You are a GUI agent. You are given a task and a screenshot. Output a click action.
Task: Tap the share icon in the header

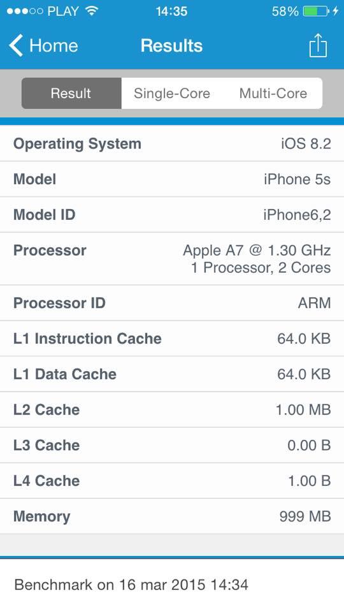tap(318, 46)
